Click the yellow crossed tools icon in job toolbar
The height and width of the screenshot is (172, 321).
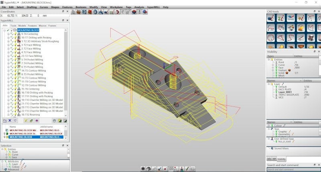tap(26, 121)
